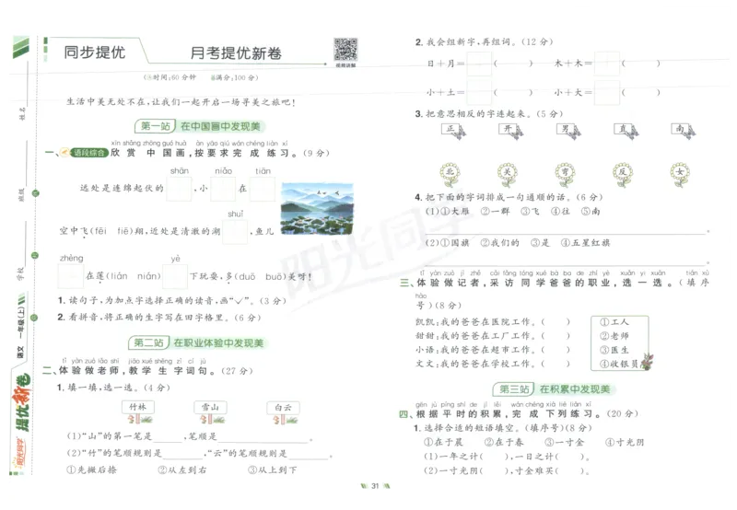Click the word ②一群
Image resolution: width=737 pixels, height=510 pixels.
[x=495, y=212]
